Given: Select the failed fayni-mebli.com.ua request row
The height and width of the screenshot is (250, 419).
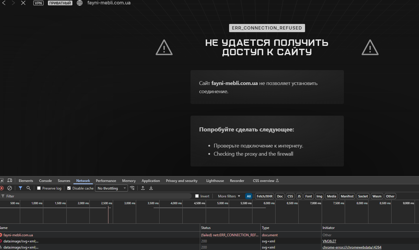Looking at the screenshot, I should [x=209, y=235].
